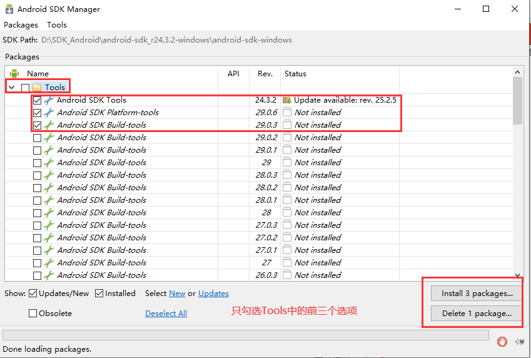Select the Build-tools row with rev 29
Image resolution: width=531 pixels, height=358 pixels.
(x=259, y=162)
